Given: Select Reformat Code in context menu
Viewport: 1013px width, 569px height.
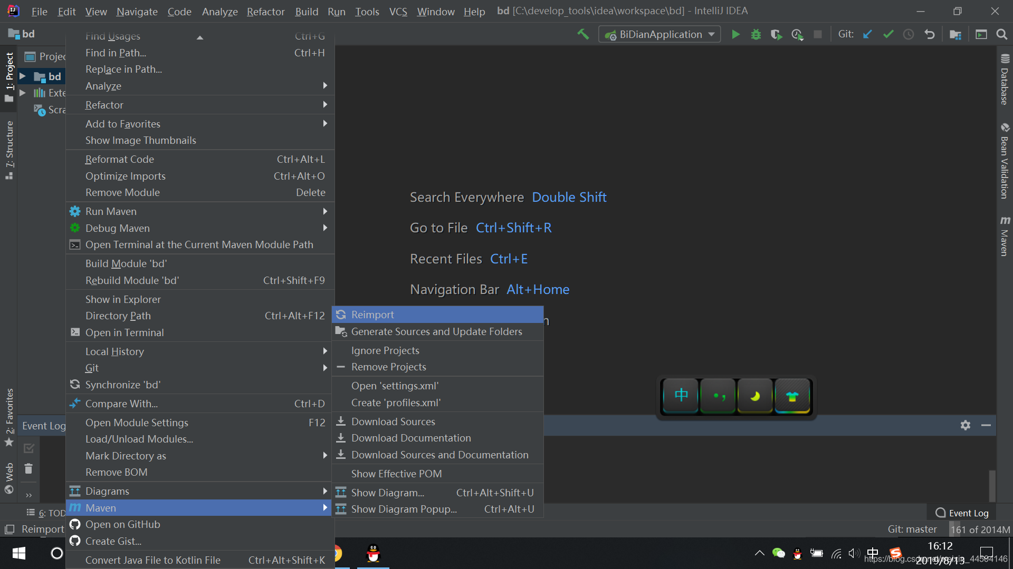Looking at the screenshot, I should [x=200, y=159].
